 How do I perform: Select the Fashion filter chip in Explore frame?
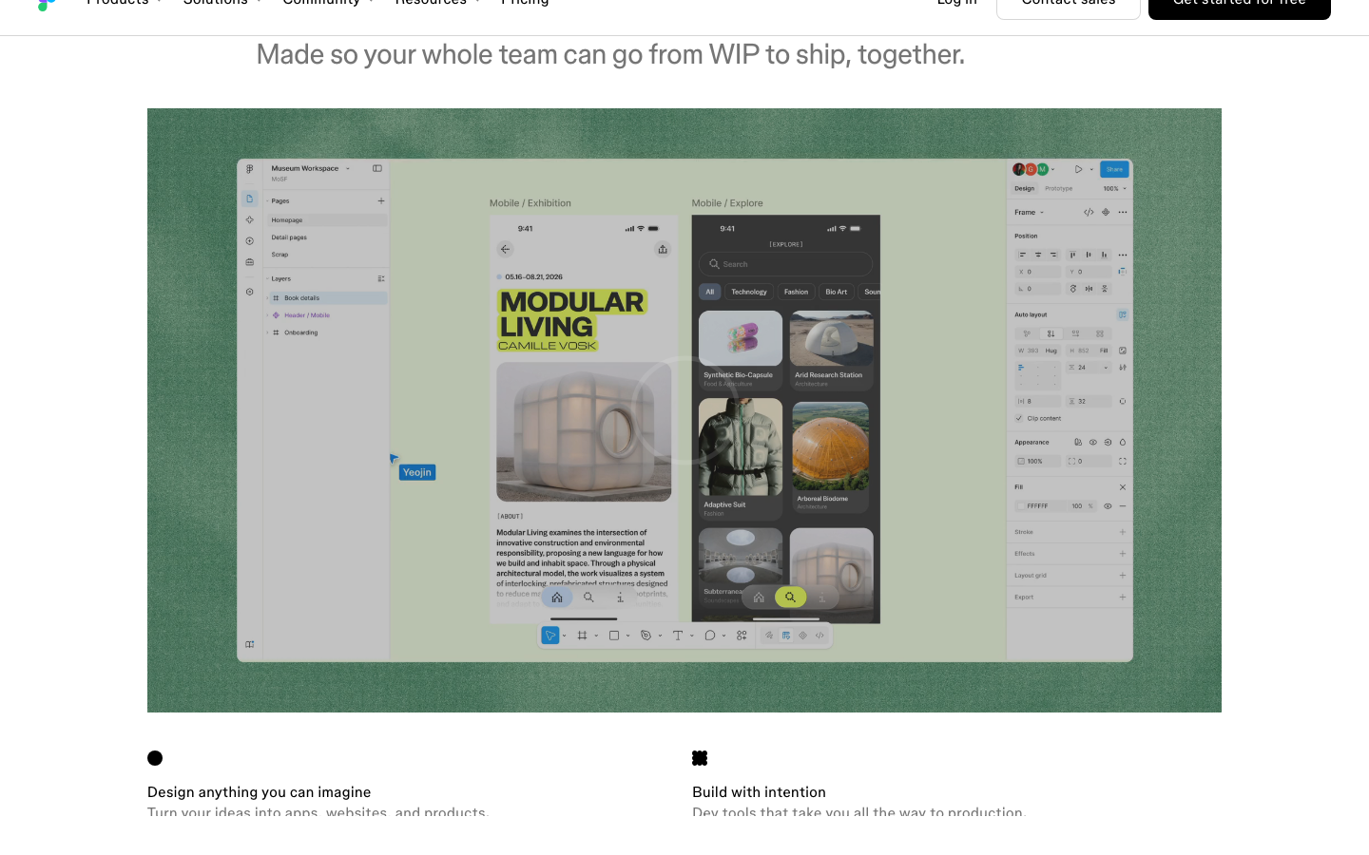coord(797,292)
